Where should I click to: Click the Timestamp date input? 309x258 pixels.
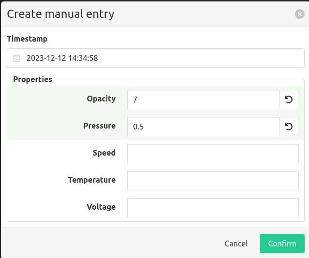click(x=156, y=58)
